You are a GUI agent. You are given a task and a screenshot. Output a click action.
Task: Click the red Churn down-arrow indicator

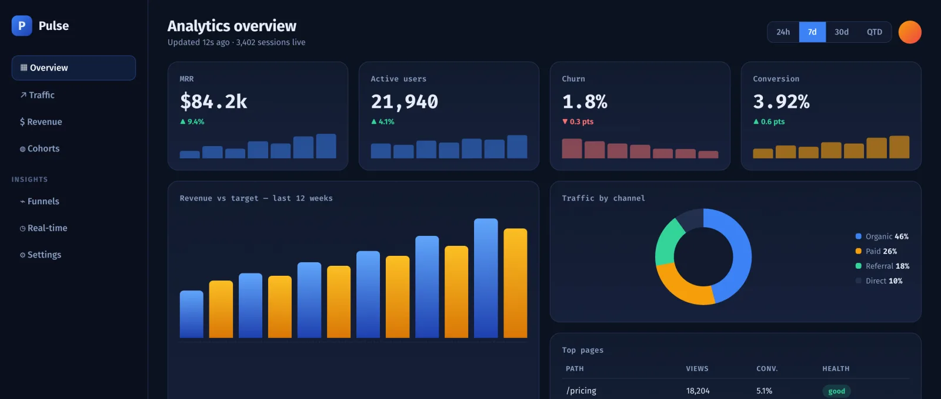coord(565,121)
